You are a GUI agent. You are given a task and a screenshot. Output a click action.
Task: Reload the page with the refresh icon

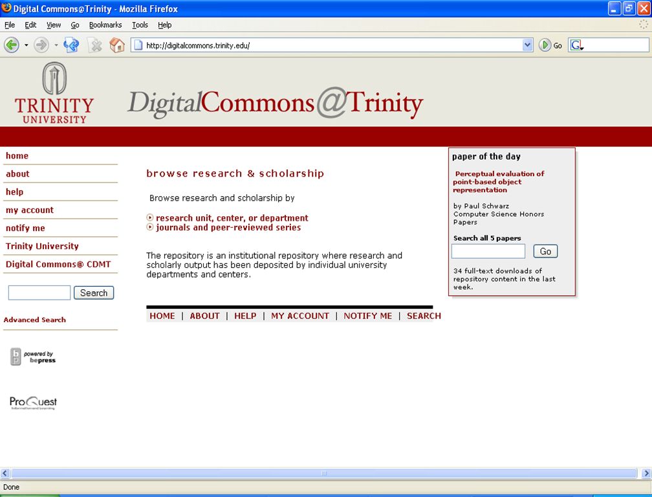[71, 45]
